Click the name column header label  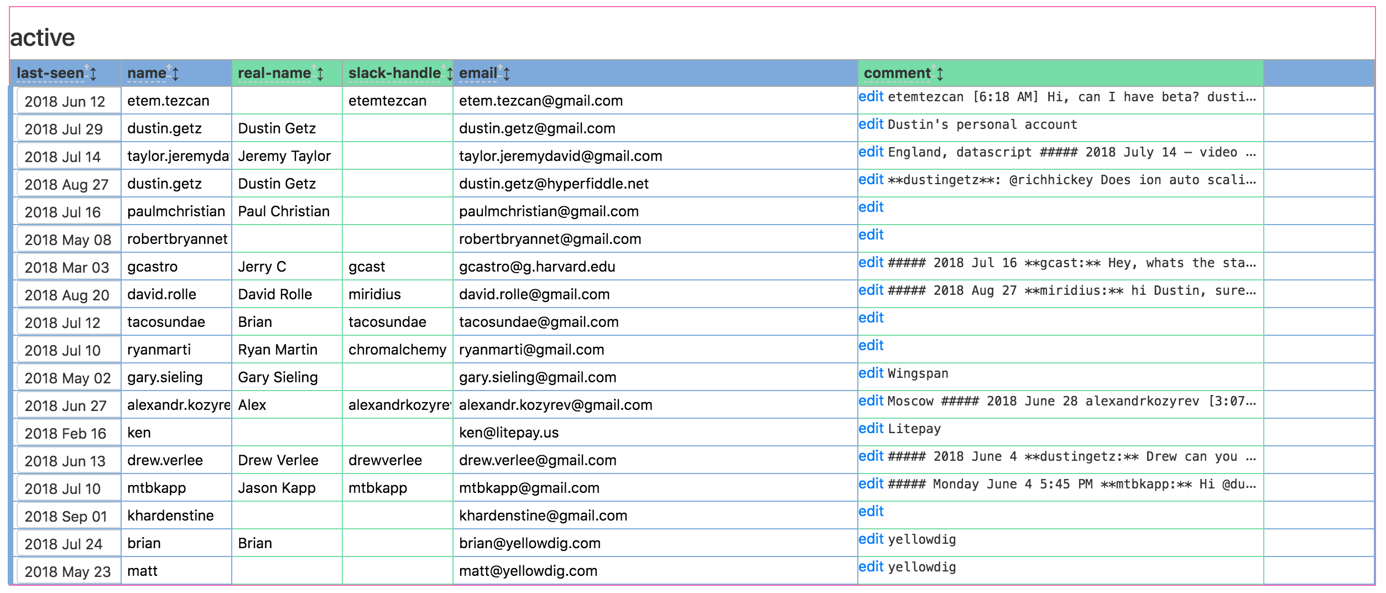point(147,73)
